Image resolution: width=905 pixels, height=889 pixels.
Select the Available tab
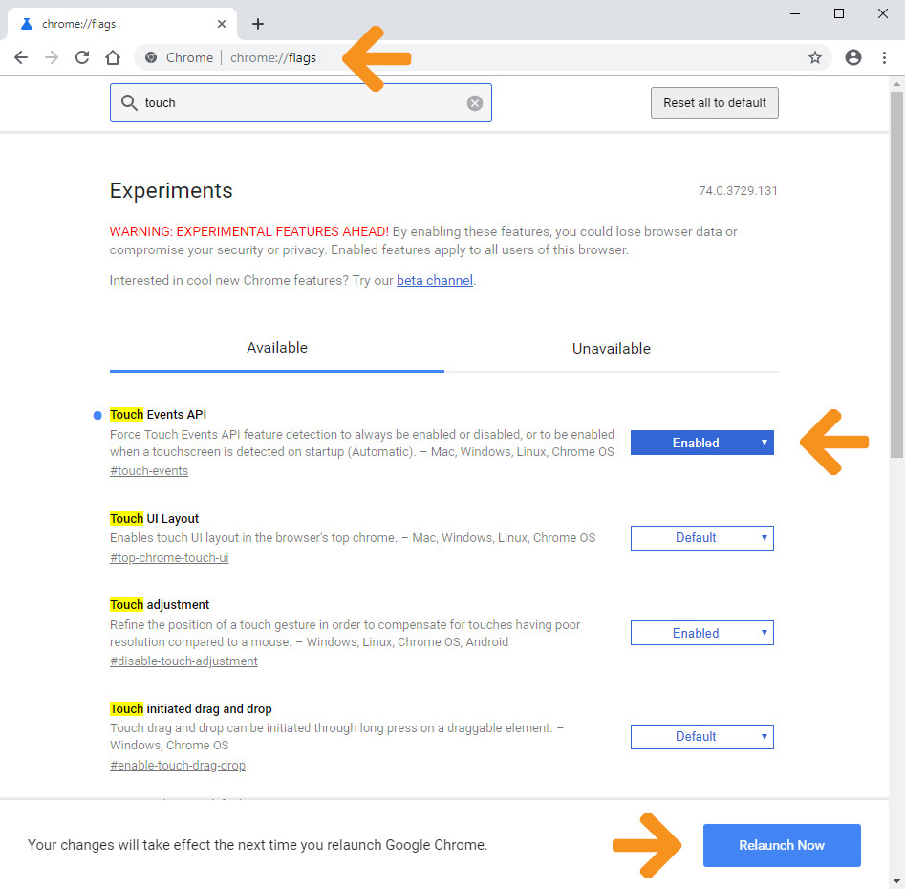click(x=277, y=349)
